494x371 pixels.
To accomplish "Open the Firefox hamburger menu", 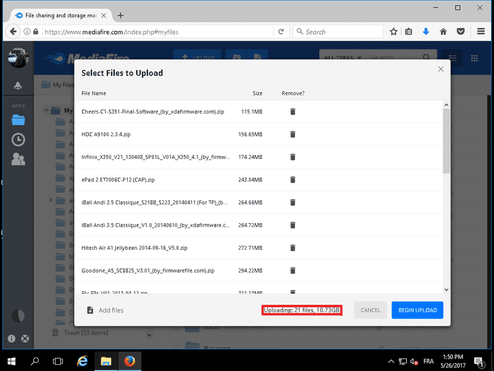I will pyautogui.click(x=480, y=32).
